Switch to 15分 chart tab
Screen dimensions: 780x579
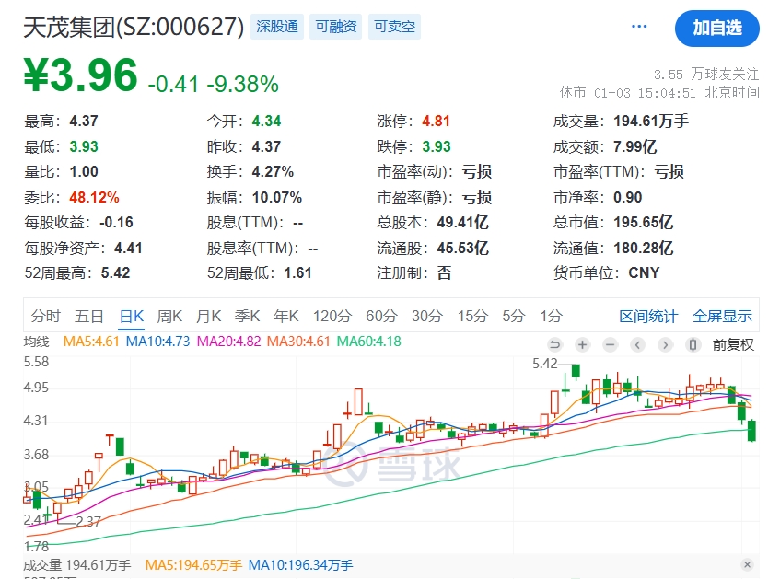[x=472, y=316]
